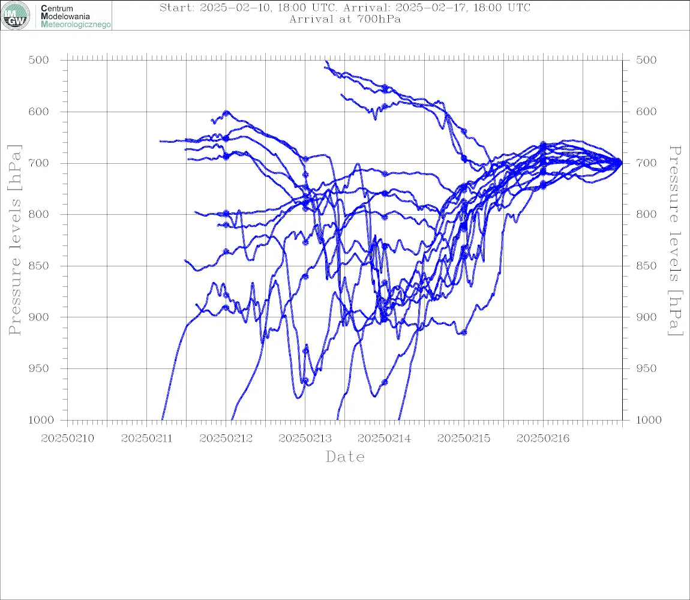The width and height of the screenshot is (690, 600).
Task: Click the date label 20250211
Action: coord(146,439)
